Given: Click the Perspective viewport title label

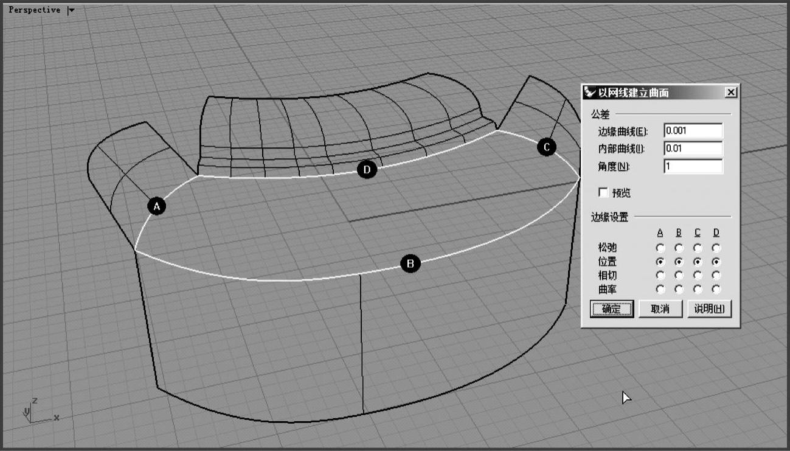Looking at the screenshot, I should (34, 10).
